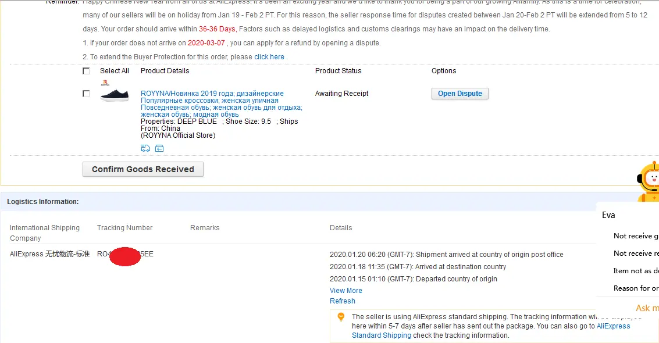Click the card icon beside truck icon
This screenshot has width=659, height=343.
coord(159,148)
